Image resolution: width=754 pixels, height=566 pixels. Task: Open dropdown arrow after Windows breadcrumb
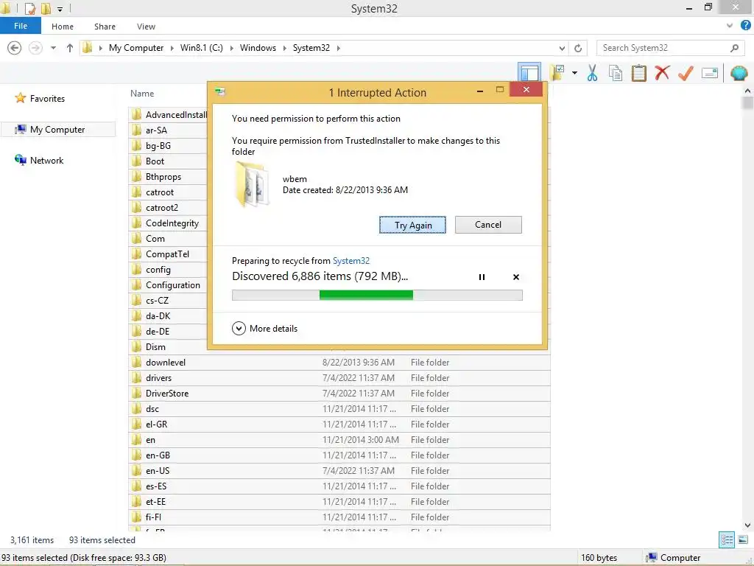[x=285, y=48]
